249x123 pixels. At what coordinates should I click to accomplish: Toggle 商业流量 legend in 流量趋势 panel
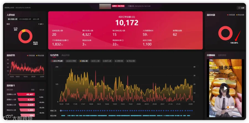pos(40,56)
